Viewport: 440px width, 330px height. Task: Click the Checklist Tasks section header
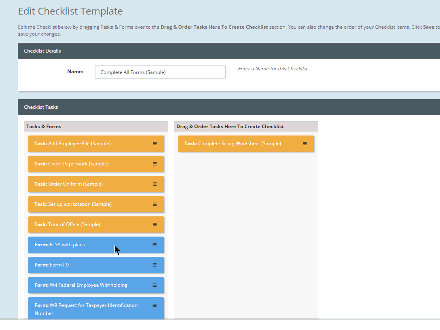click(x=41, y=107)
